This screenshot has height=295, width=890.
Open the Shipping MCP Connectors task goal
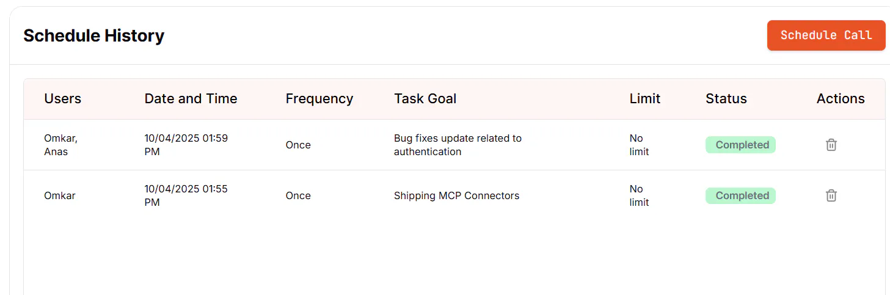pyautogui.click(x=456, y=195)
